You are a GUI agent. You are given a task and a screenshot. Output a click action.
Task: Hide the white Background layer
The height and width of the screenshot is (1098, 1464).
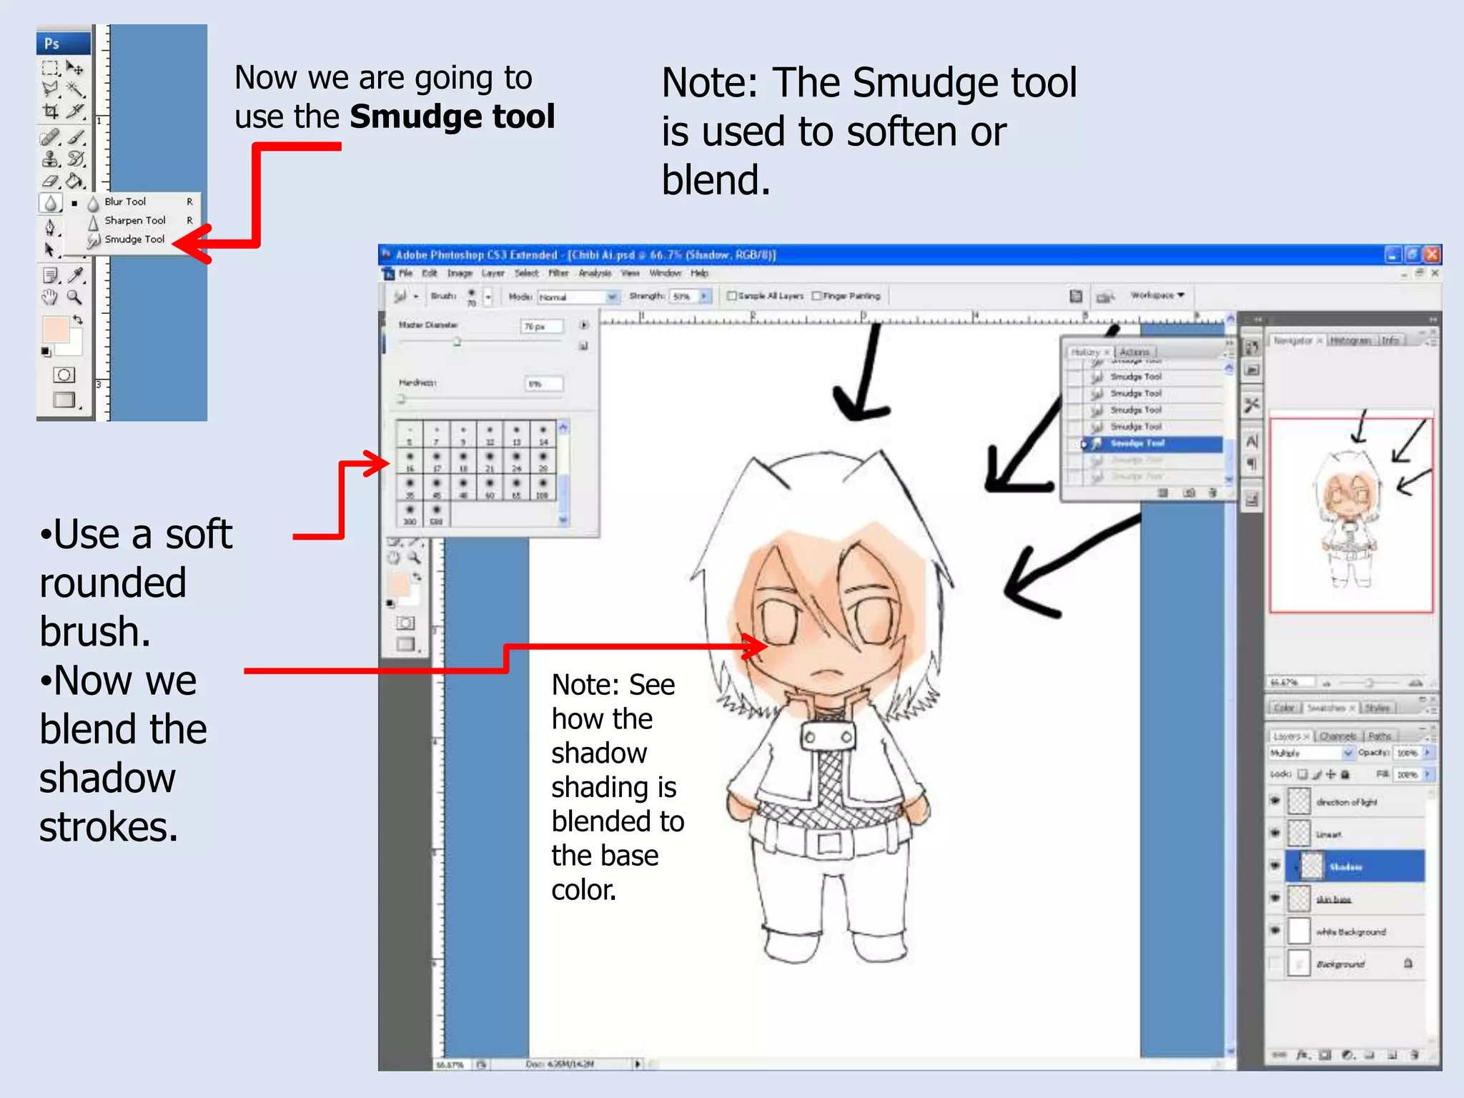point(1275,931)
